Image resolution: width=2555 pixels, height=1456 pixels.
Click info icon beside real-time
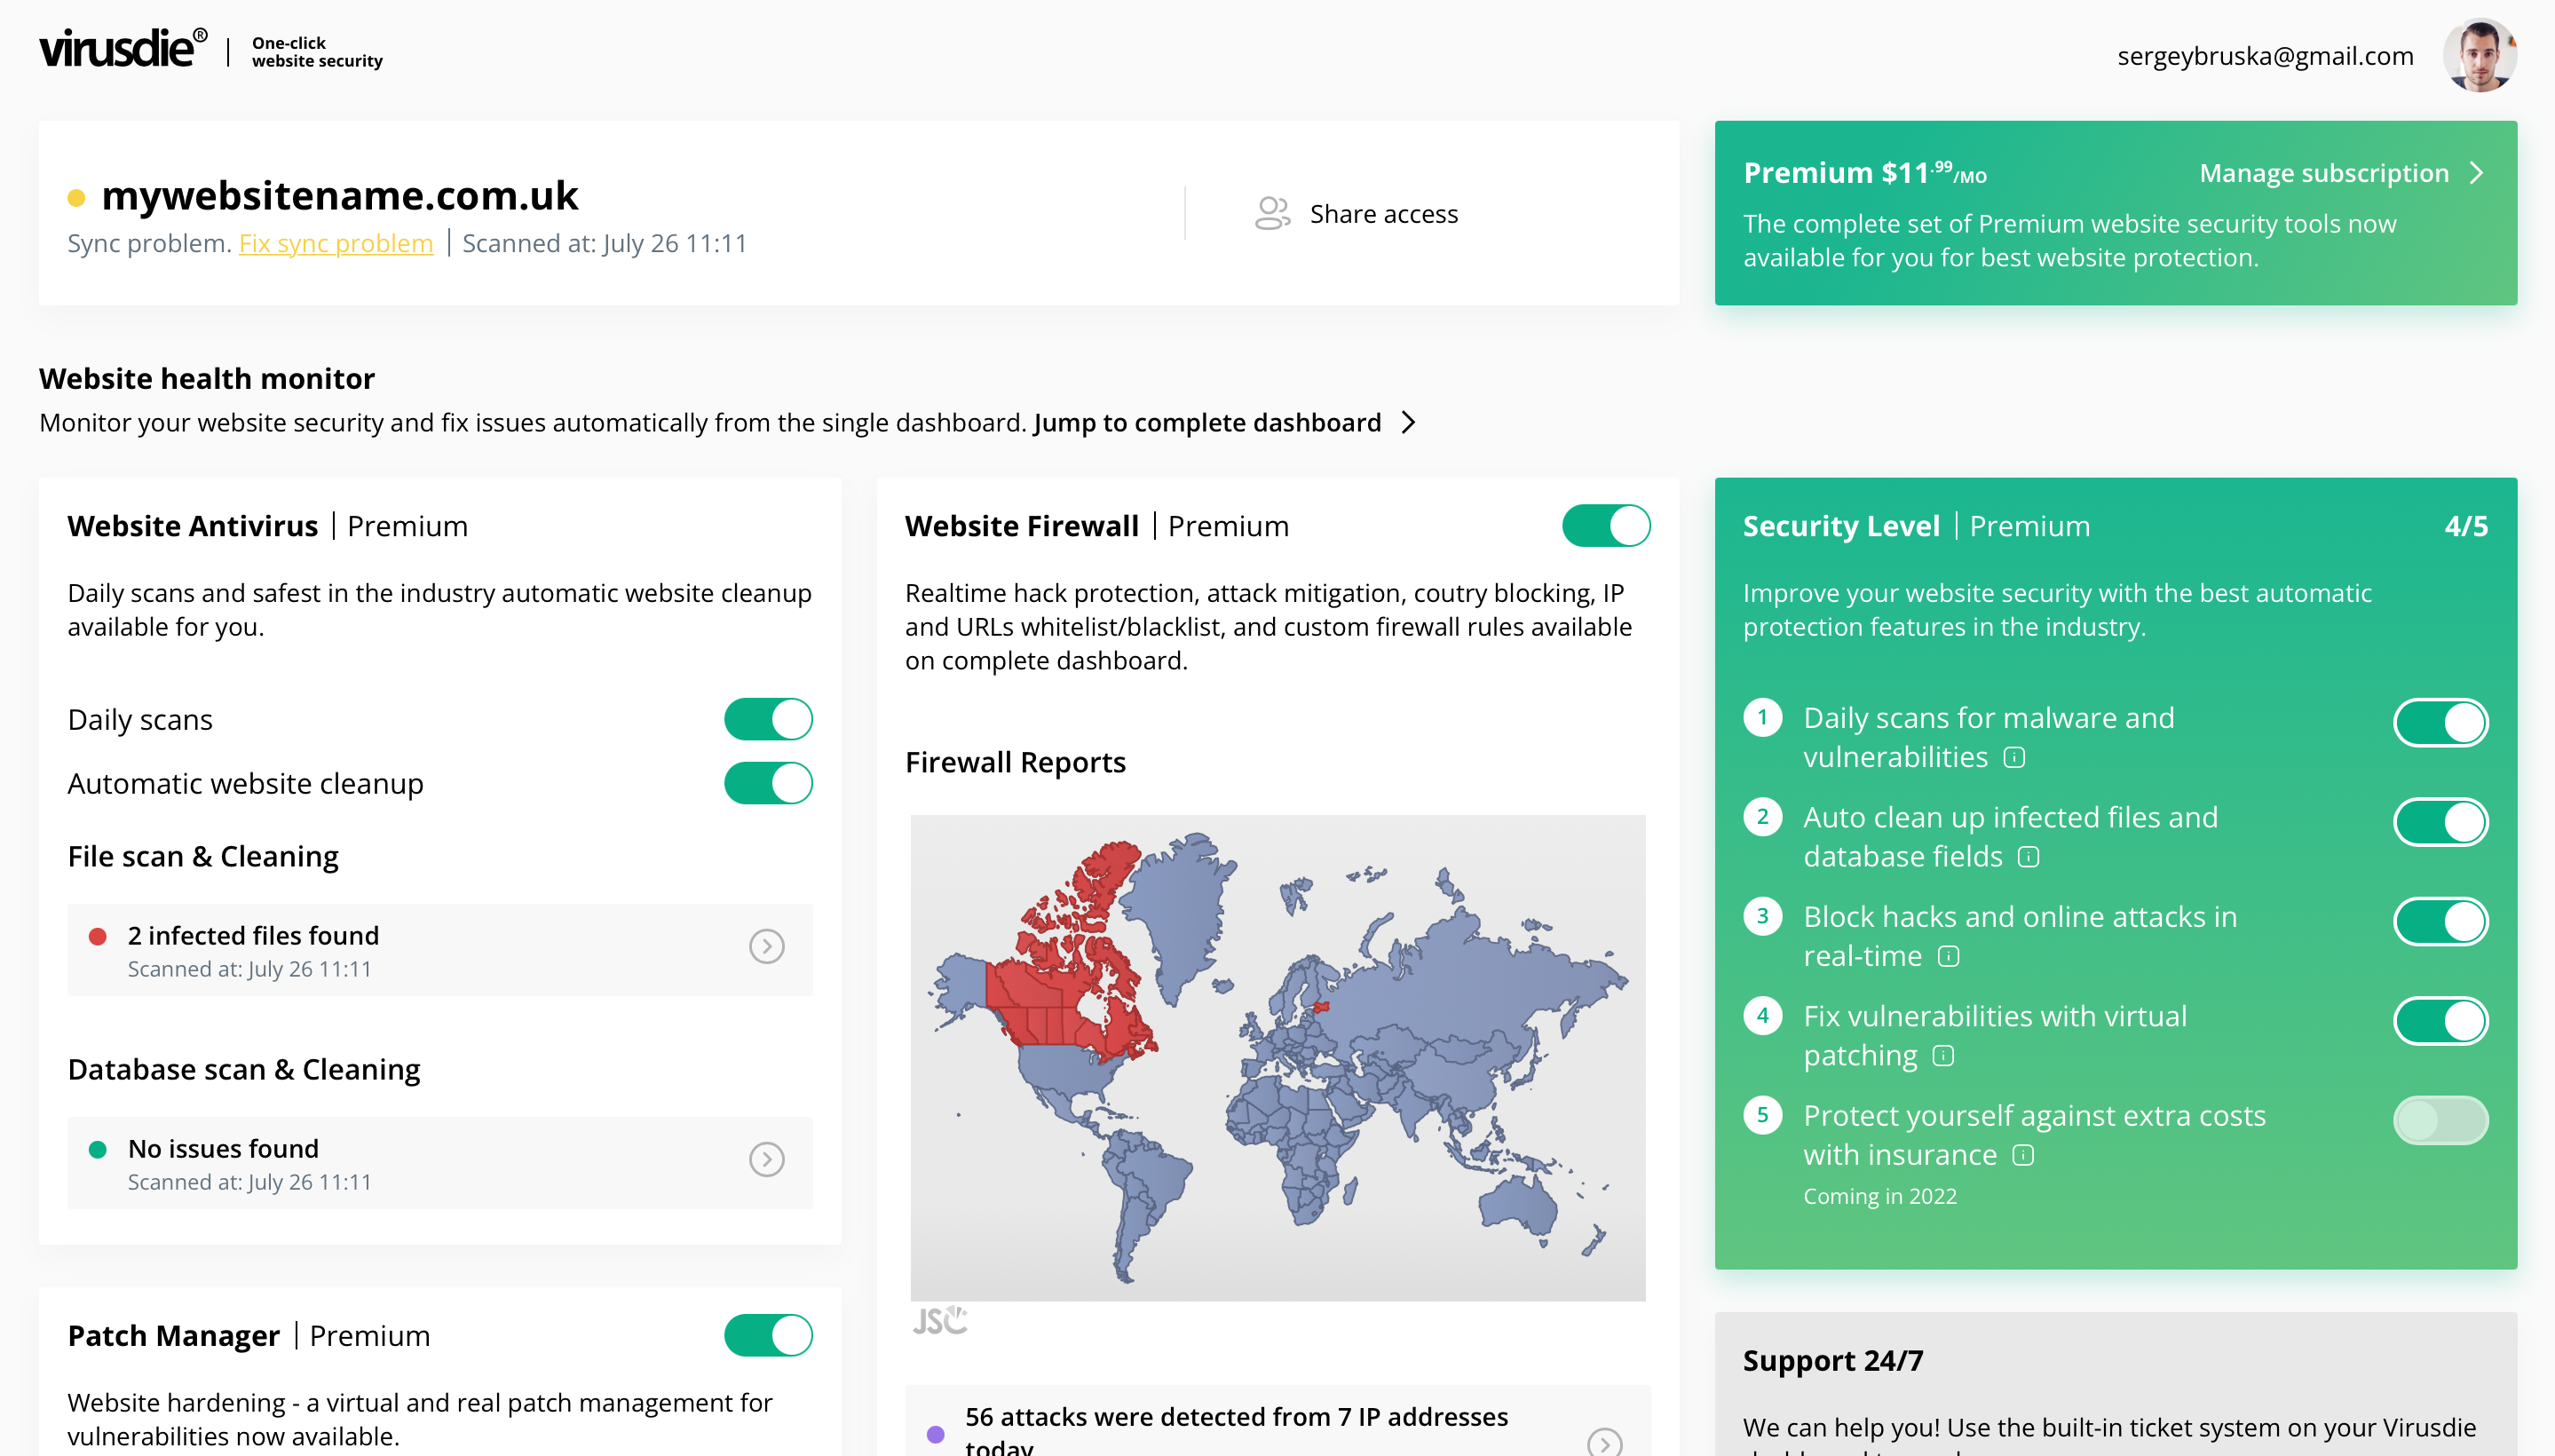pyautogui.click(x=1948, y=956)
